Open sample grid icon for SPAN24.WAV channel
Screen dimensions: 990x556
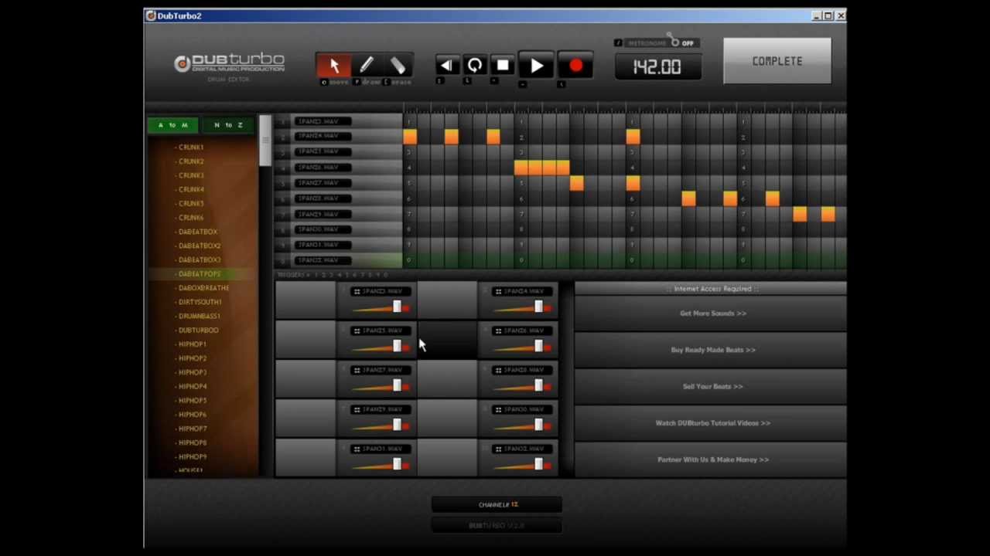pos(498,291)
